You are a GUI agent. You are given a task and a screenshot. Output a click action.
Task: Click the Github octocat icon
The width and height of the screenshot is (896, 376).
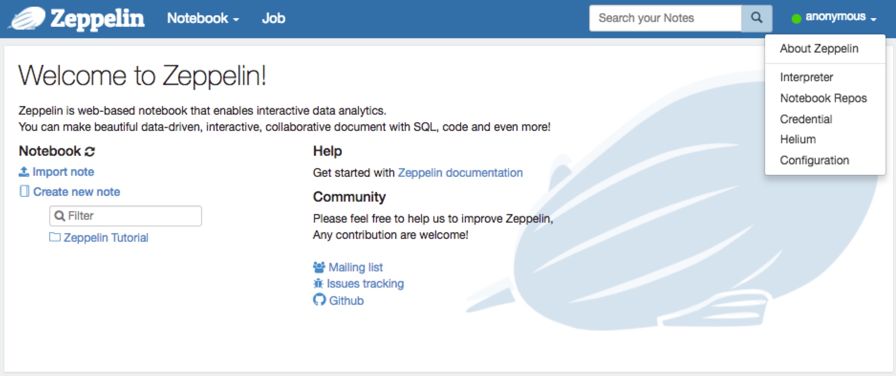click(319, 300)
